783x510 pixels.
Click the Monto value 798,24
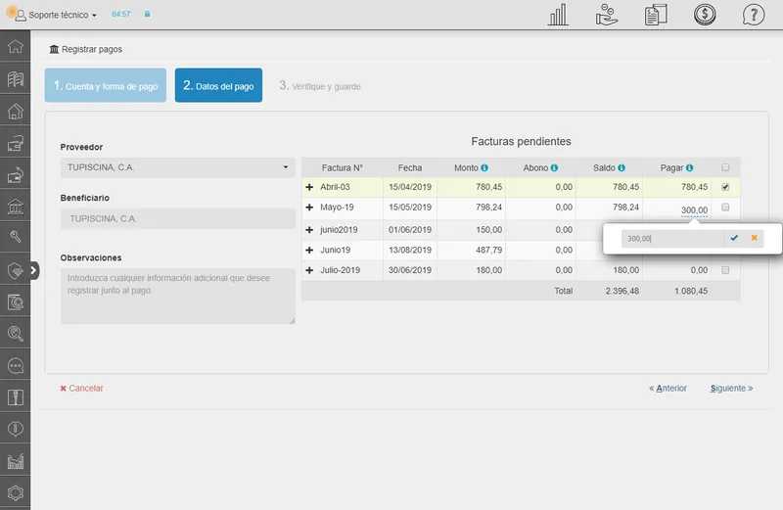[488, 207]
